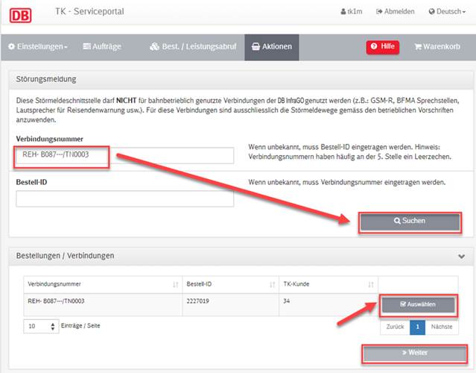476x373 pixels.
Task: Select the Aktionen basket tab
Action: (272, 47)
